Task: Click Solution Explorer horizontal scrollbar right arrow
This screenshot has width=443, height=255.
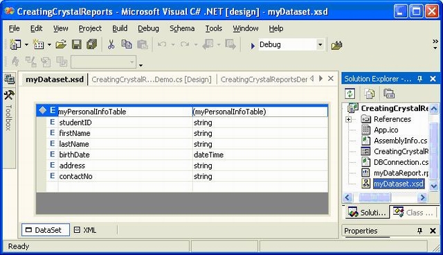Action: pyautogui.click(x=422, y=197)
